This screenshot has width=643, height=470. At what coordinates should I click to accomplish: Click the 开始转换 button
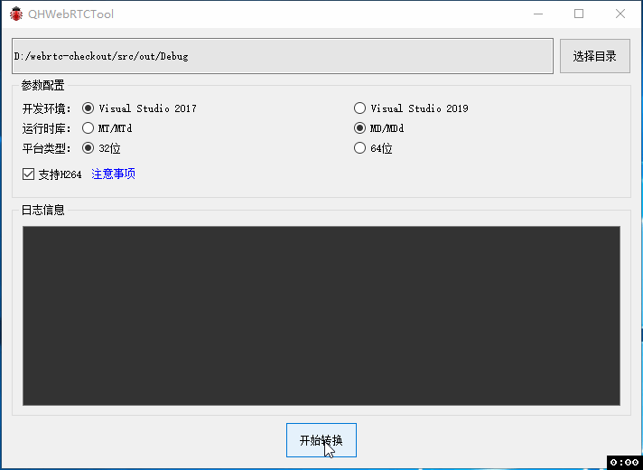(321, 440)
